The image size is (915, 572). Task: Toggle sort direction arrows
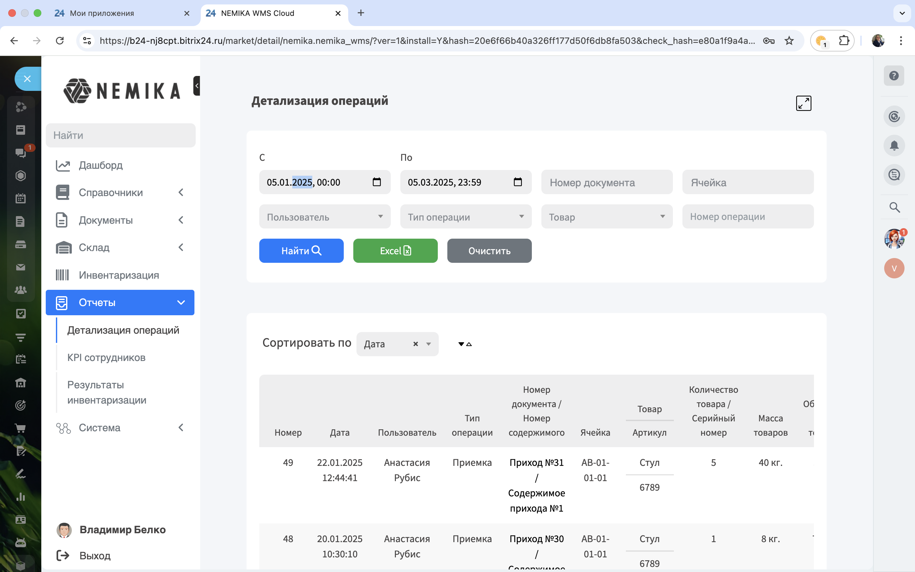click(465, 344)
